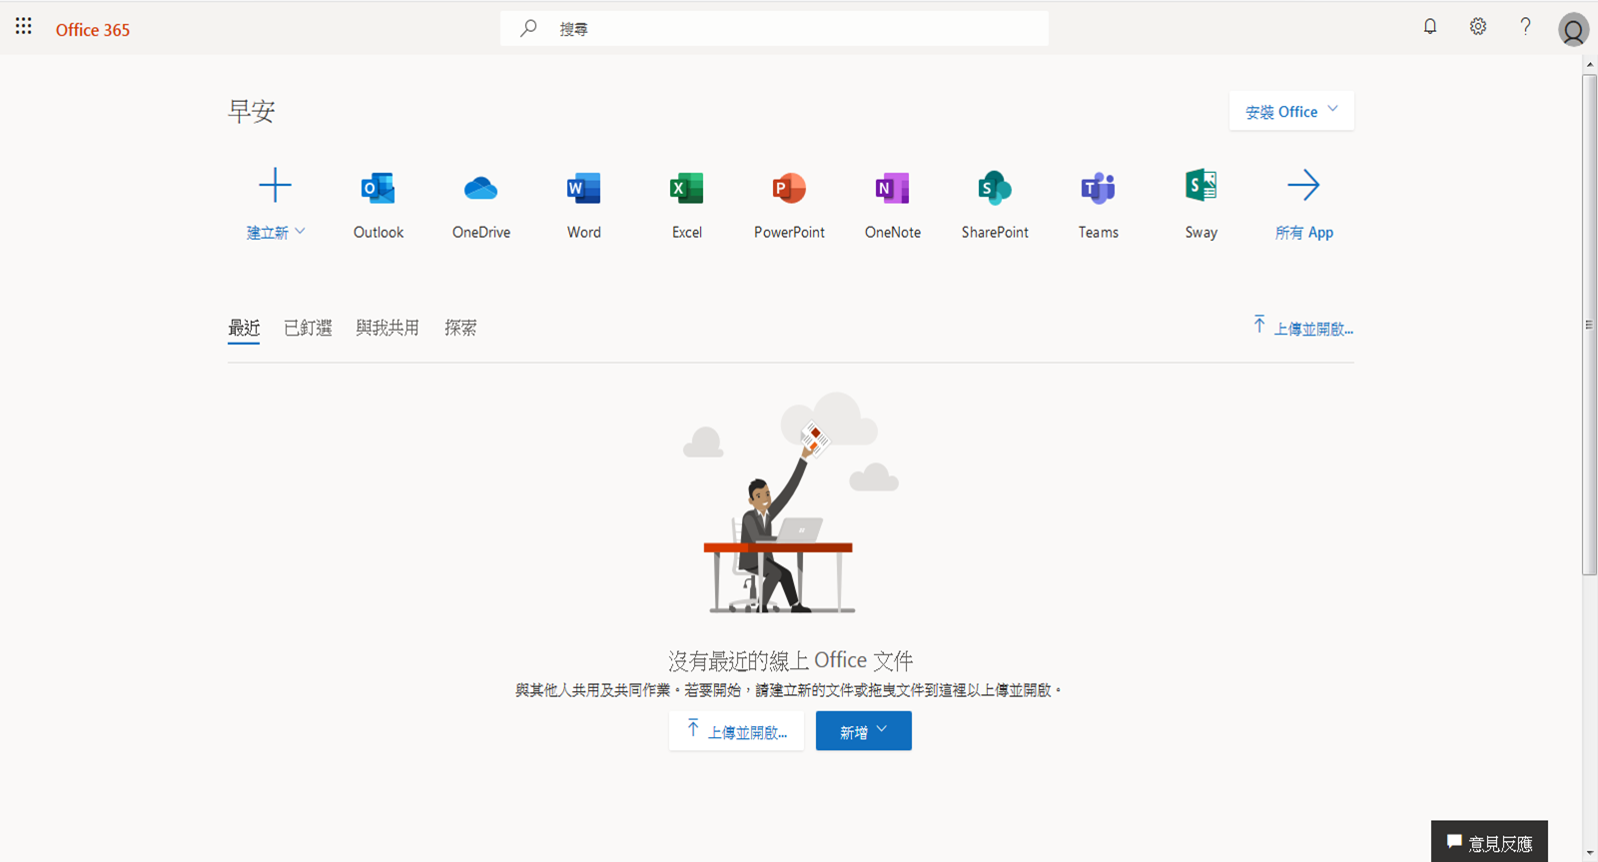
Task: Open the settings gear
Action: [x=1478, y=27]
